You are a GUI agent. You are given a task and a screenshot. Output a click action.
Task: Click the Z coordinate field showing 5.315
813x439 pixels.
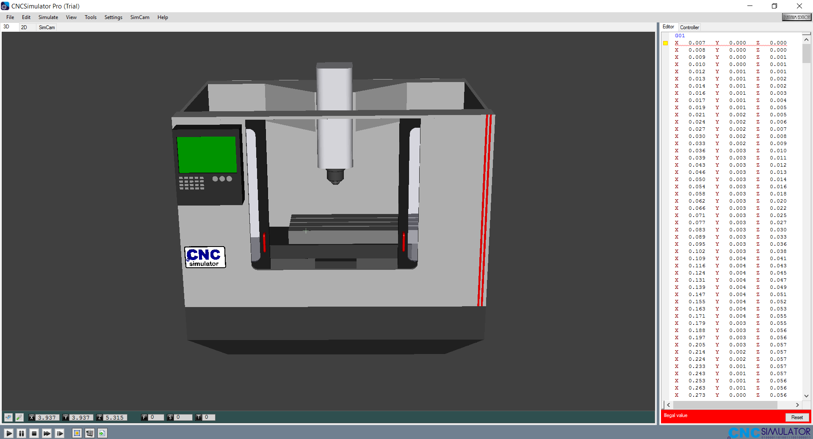(x=115, y=417)
